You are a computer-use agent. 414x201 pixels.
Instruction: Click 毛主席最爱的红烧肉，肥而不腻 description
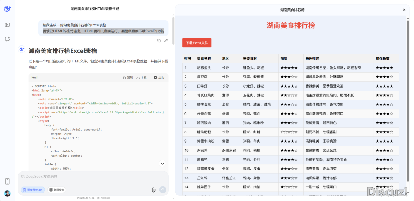[x=338, y=95]
